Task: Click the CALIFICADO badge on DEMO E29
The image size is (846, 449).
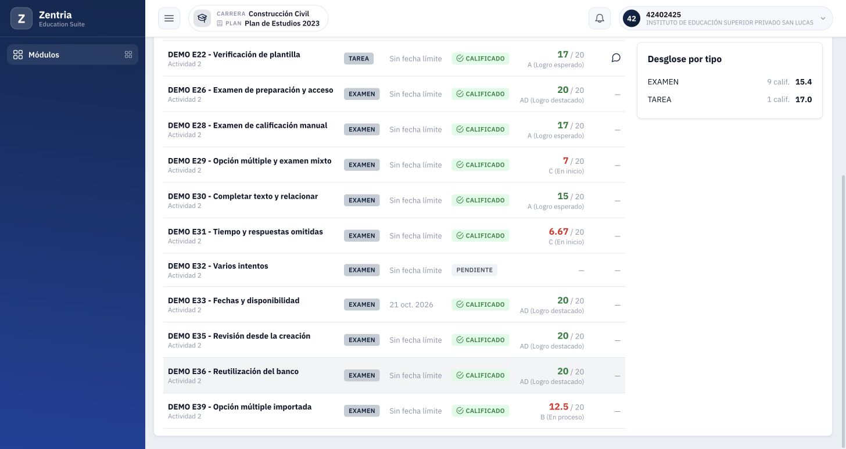Action: point(480,165)
